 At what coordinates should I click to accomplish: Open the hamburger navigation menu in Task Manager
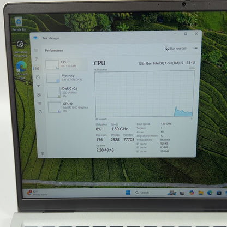(x=36, y=50)
